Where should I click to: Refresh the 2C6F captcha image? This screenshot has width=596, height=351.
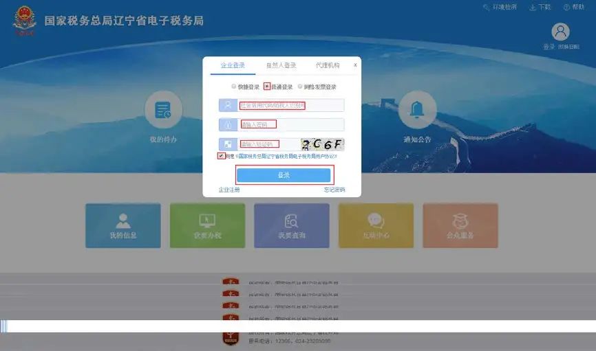[x=322, y=144]
